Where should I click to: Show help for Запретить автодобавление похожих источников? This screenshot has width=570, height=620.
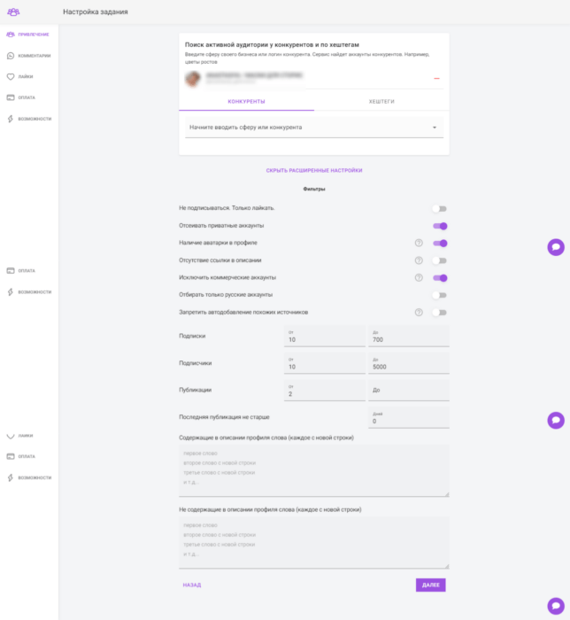point(419,313)
